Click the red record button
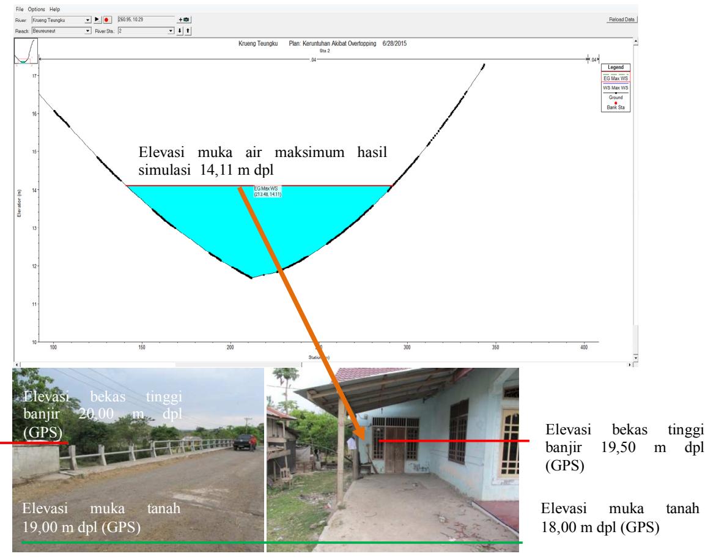708x559 pixels. pyautogui.click(x=107, y=20)
